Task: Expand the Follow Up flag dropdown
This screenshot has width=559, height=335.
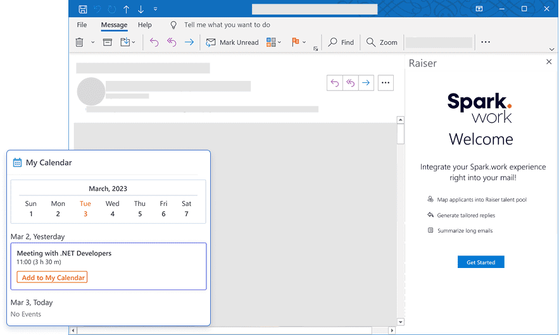Action: tap(304, 42)
